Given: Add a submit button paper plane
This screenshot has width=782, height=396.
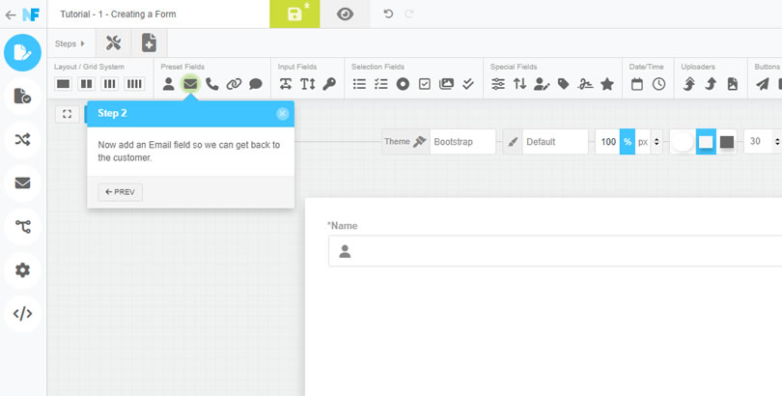Looking at the screenshot, I should 763,84.
